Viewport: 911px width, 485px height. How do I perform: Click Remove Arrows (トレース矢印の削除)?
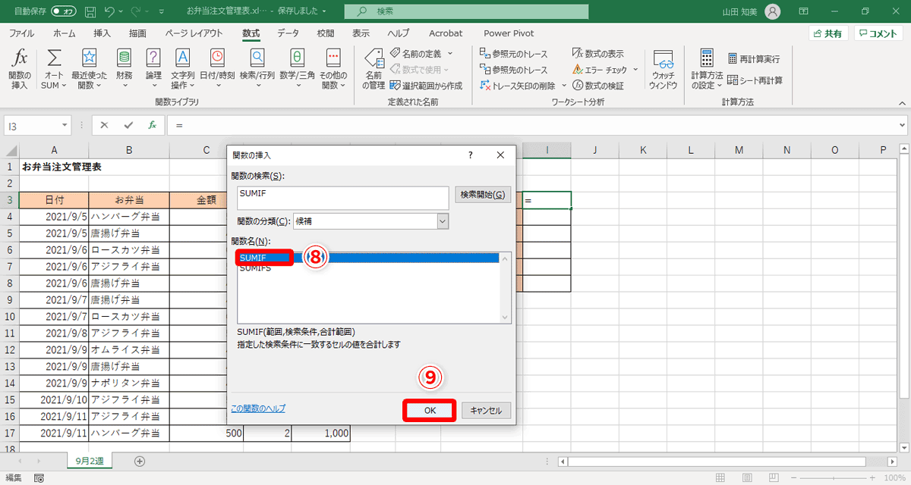tap(519, 86)
